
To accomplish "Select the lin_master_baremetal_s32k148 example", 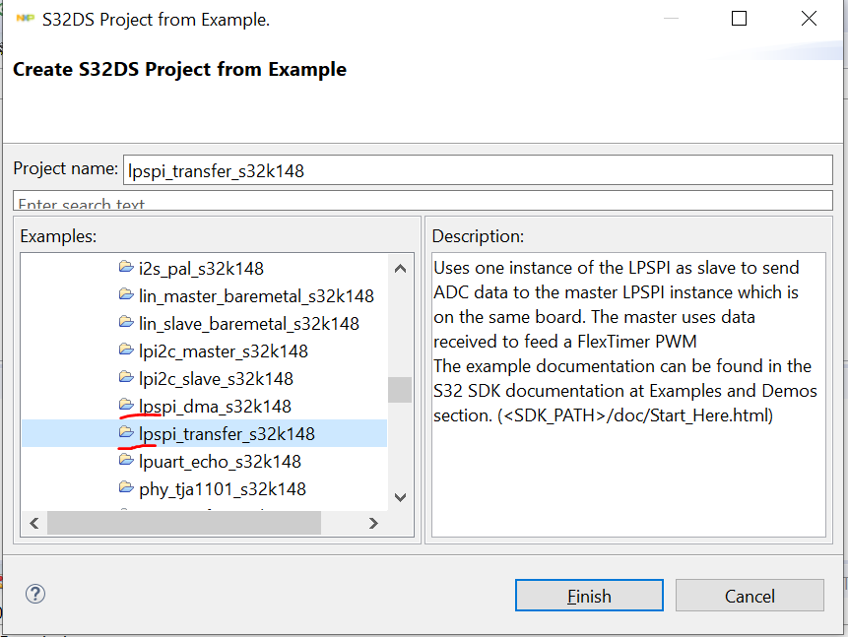I will coord(256,295).
